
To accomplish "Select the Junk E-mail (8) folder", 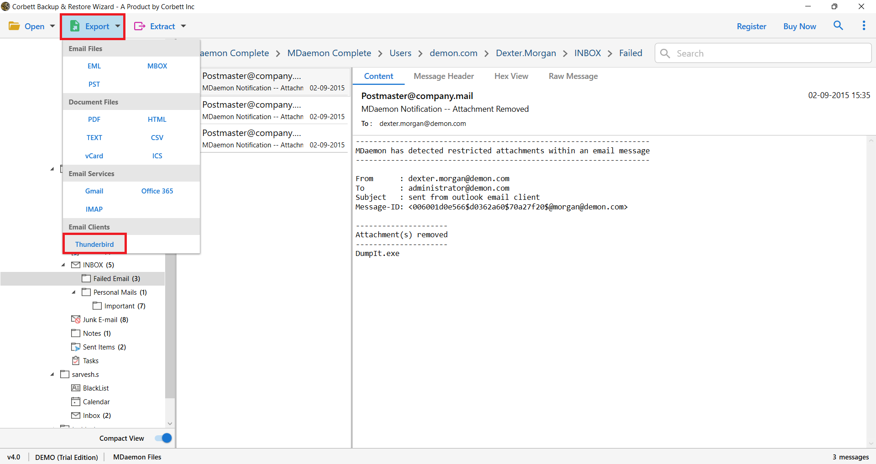I will click(x=105, y=319).
